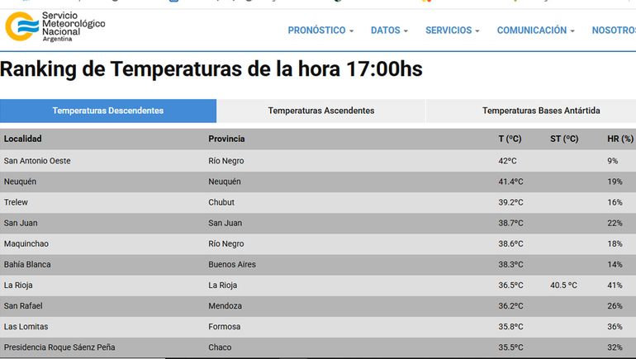Click the Servicio Meteorológico Nacional logo
This screenshot has width=636, height=359.
pyautogui.click(x=55, y=26)
